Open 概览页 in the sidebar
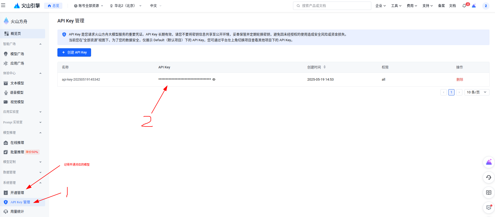 tap(22, 34)
